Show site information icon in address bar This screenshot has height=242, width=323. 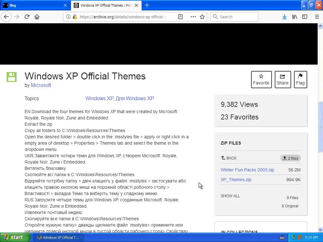coord(68,17)
